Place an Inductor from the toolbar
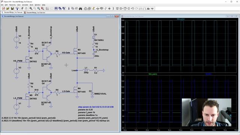This screenshot has width=240, height=135. pyautogui.click(x=113, y=9)
